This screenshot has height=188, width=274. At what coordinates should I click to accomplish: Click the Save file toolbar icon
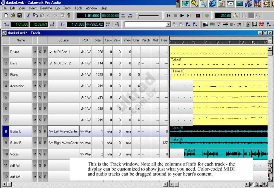click(20, 15)
